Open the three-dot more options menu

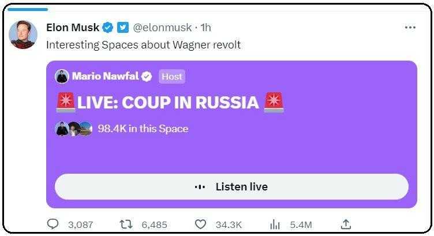410,27
